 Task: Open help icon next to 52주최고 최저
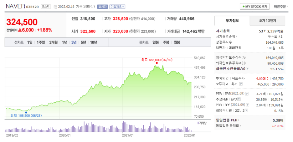pos(241,84)
